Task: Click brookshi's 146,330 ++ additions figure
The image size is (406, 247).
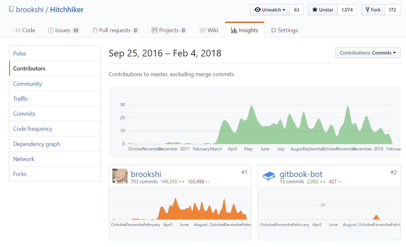Action: pos(173,182)
